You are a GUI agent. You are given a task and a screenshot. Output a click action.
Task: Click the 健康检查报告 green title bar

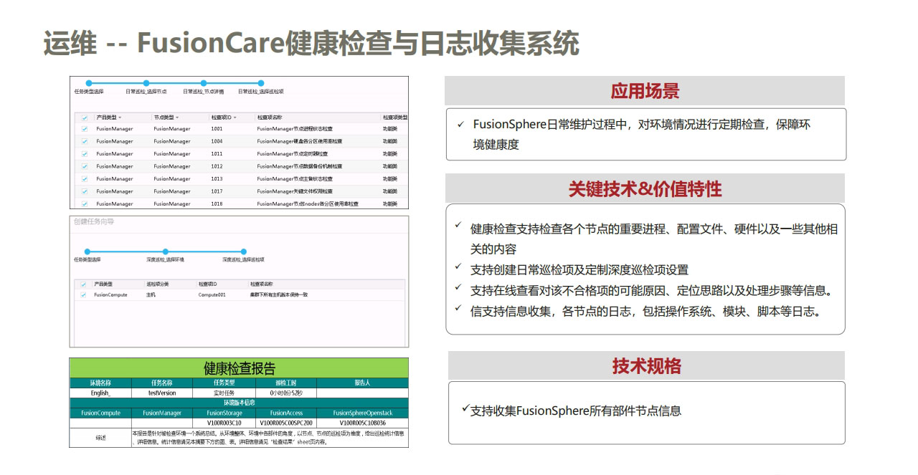(x=239, y=368)
